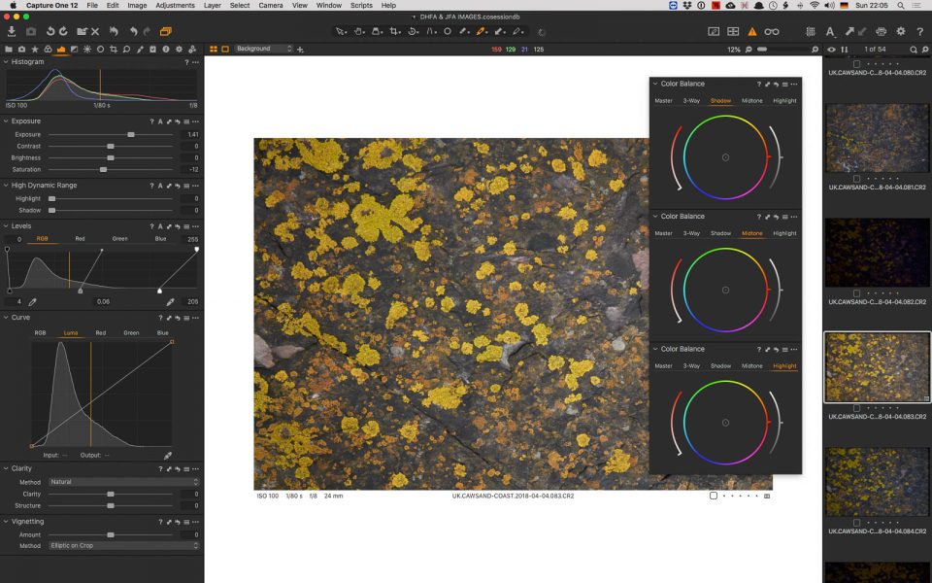Open the Background layer dropdown
932x583 pixels.
point(263,49)
